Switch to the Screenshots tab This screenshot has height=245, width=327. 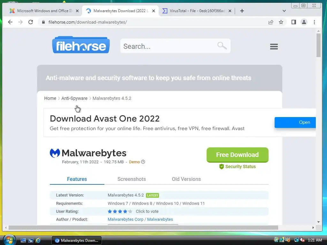(x=132, y=179)
